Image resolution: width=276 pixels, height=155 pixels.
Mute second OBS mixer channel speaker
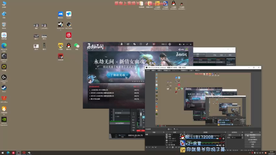[x=220, y=145]
